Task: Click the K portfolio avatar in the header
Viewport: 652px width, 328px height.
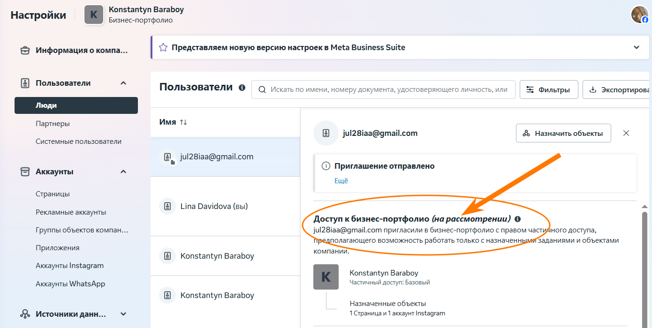Action: tap(94, 15)
